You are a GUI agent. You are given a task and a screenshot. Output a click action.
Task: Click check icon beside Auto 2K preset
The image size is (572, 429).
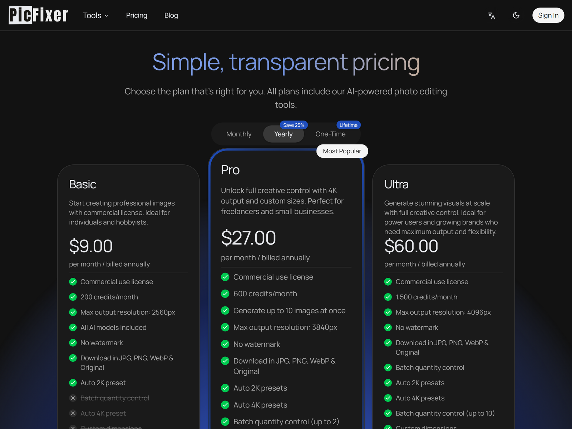(73, 383)
